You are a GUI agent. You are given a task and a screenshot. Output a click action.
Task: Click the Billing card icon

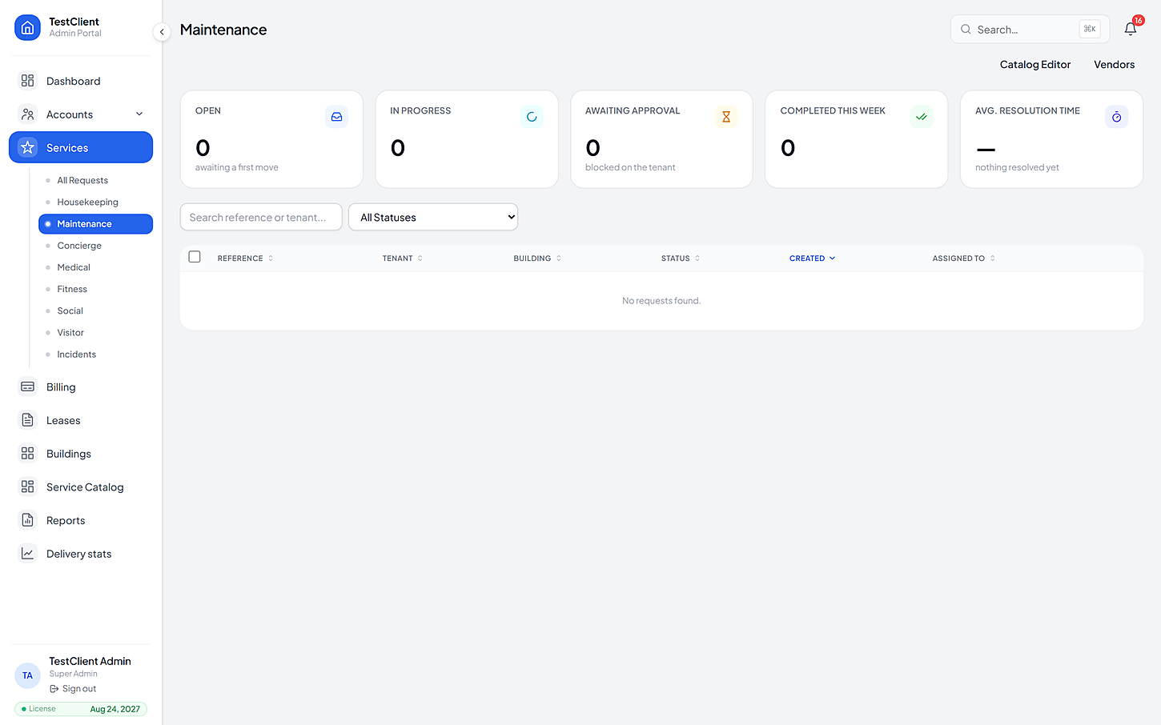pyautogui.click(x=28, y=387)
